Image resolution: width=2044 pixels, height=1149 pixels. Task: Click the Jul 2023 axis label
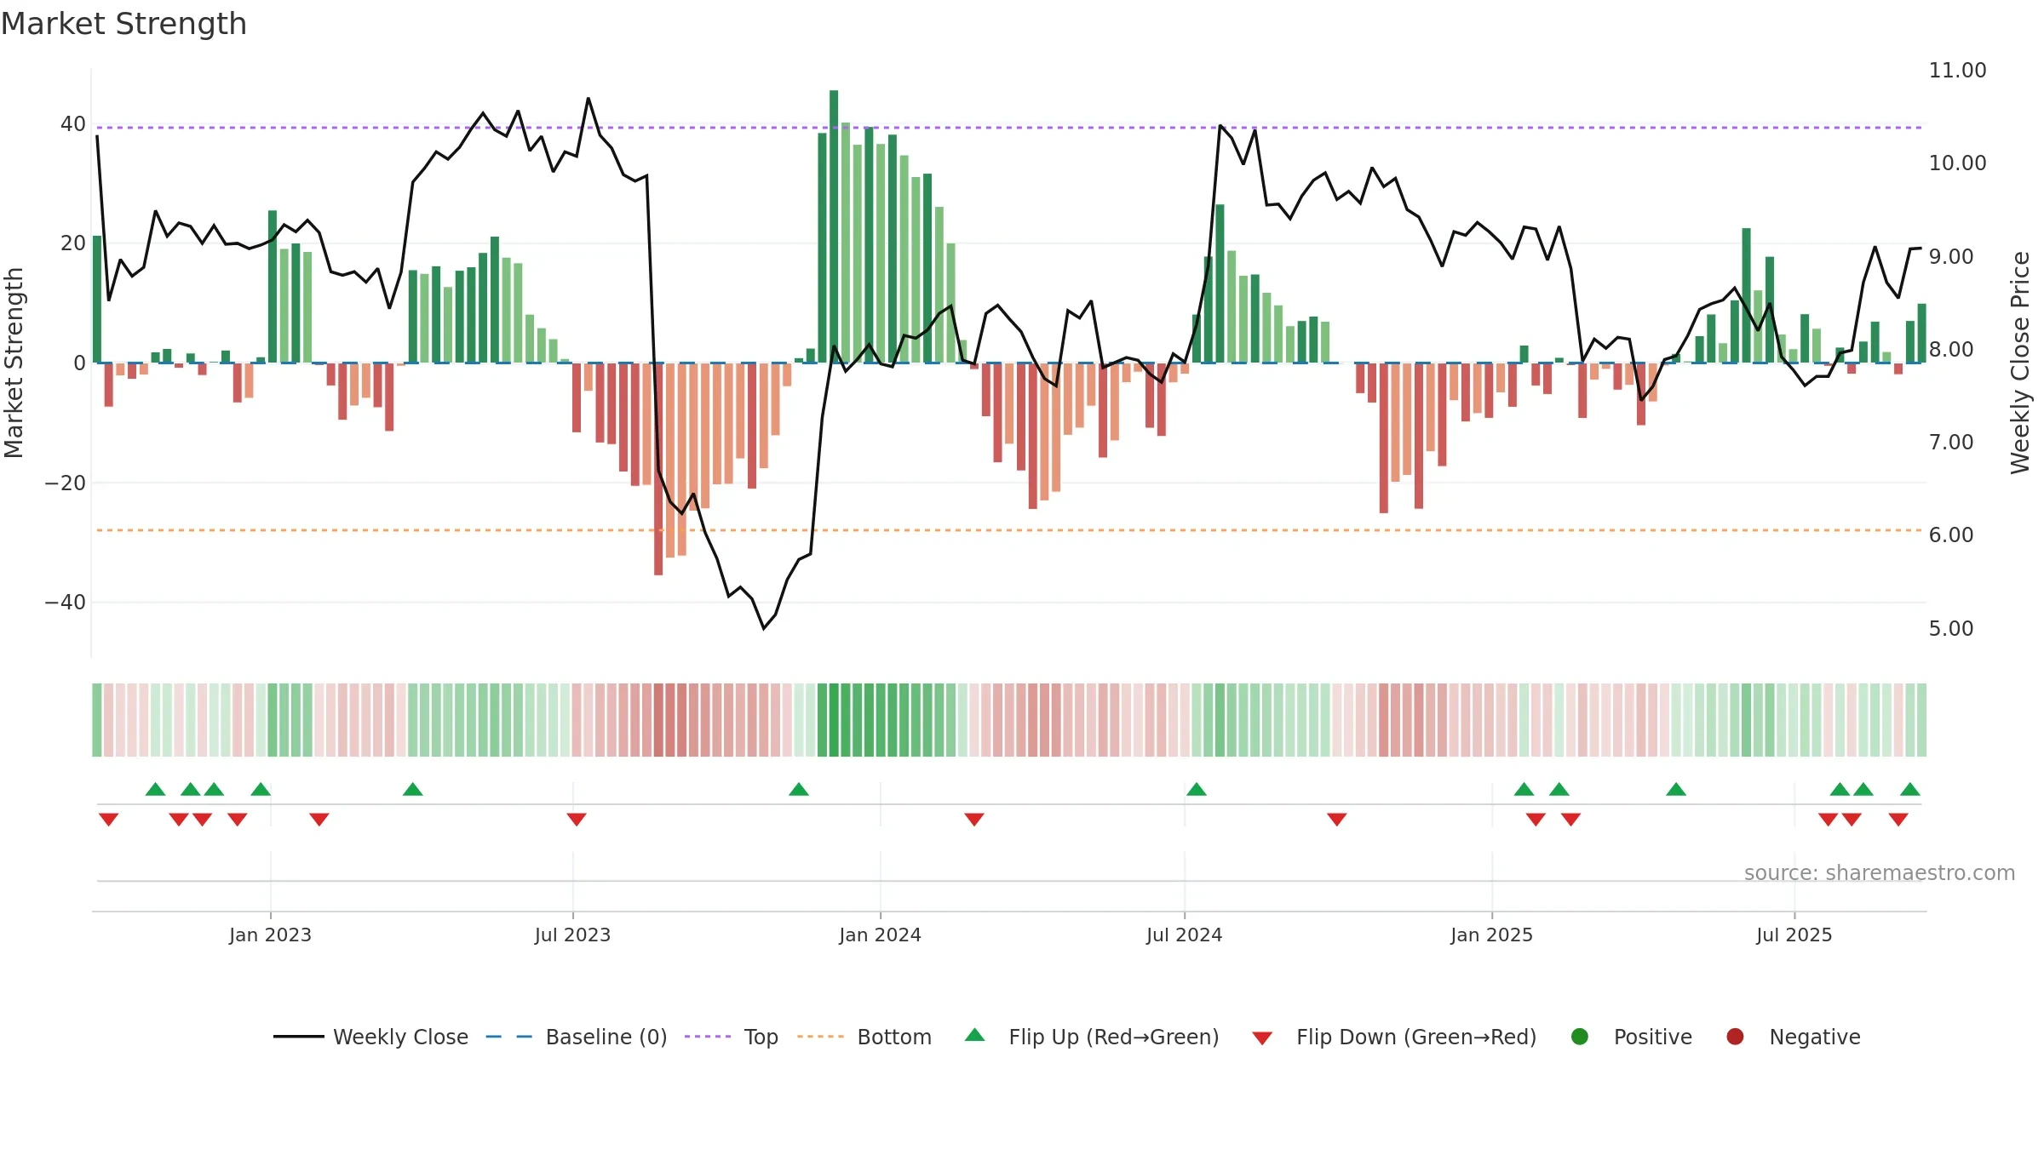coord(572,935)
